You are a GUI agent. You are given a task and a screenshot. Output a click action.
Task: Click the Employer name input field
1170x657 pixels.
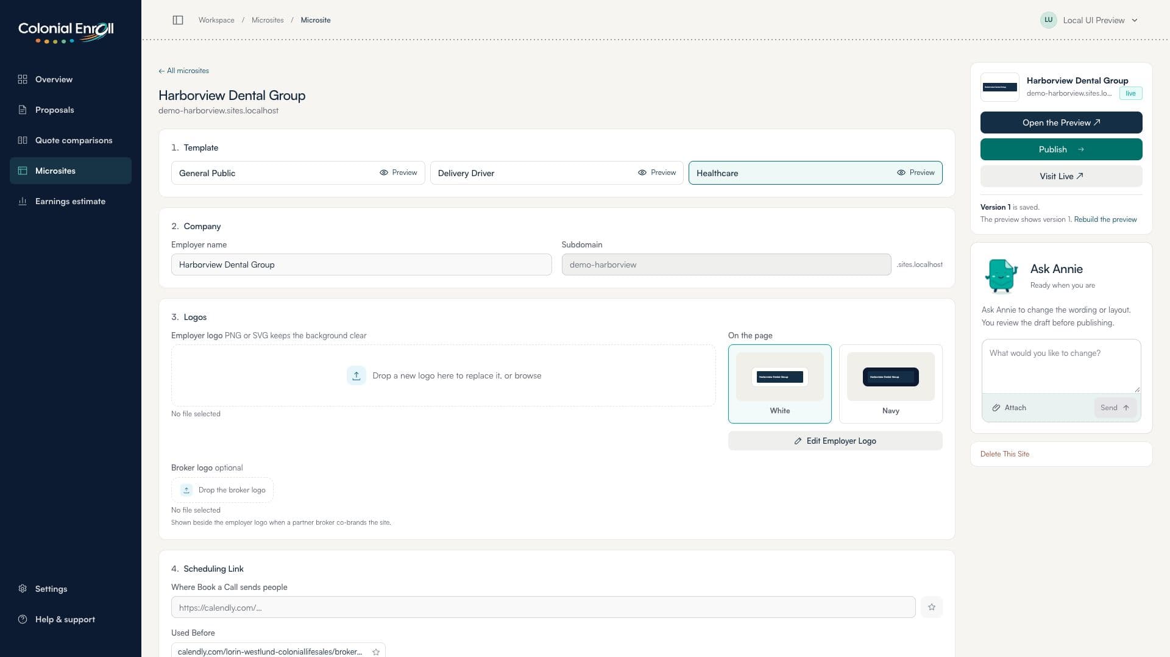point(361,265)
